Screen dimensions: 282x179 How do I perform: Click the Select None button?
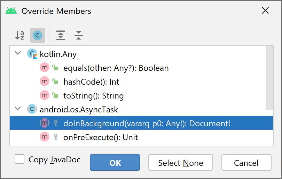(x=181, y=162)
